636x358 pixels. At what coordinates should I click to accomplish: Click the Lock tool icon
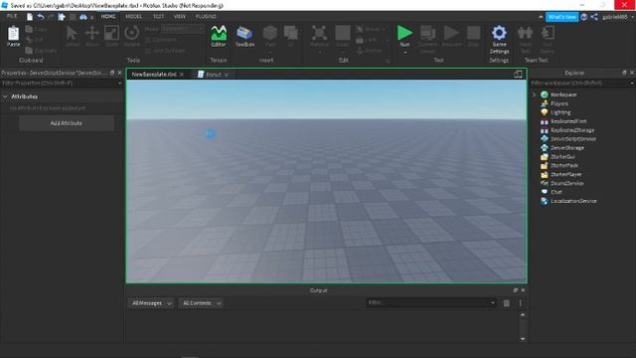[x=360, y=40]
